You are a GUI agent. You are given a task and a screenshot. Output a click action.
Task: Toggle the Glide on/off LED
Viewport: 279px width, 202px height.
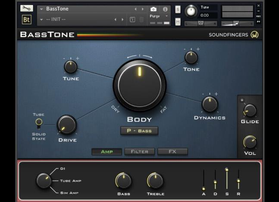click(x=242, y=100)
